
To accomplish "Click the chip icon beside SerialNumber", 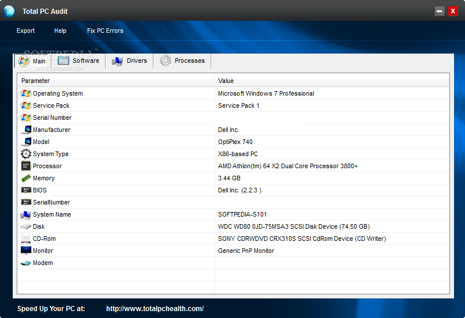I will pyautogui.click(x=26, y=202).
